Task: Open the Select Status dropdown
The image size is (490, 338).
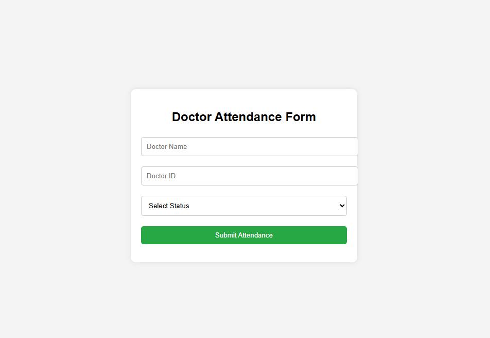Action: (x=243, y=206)
